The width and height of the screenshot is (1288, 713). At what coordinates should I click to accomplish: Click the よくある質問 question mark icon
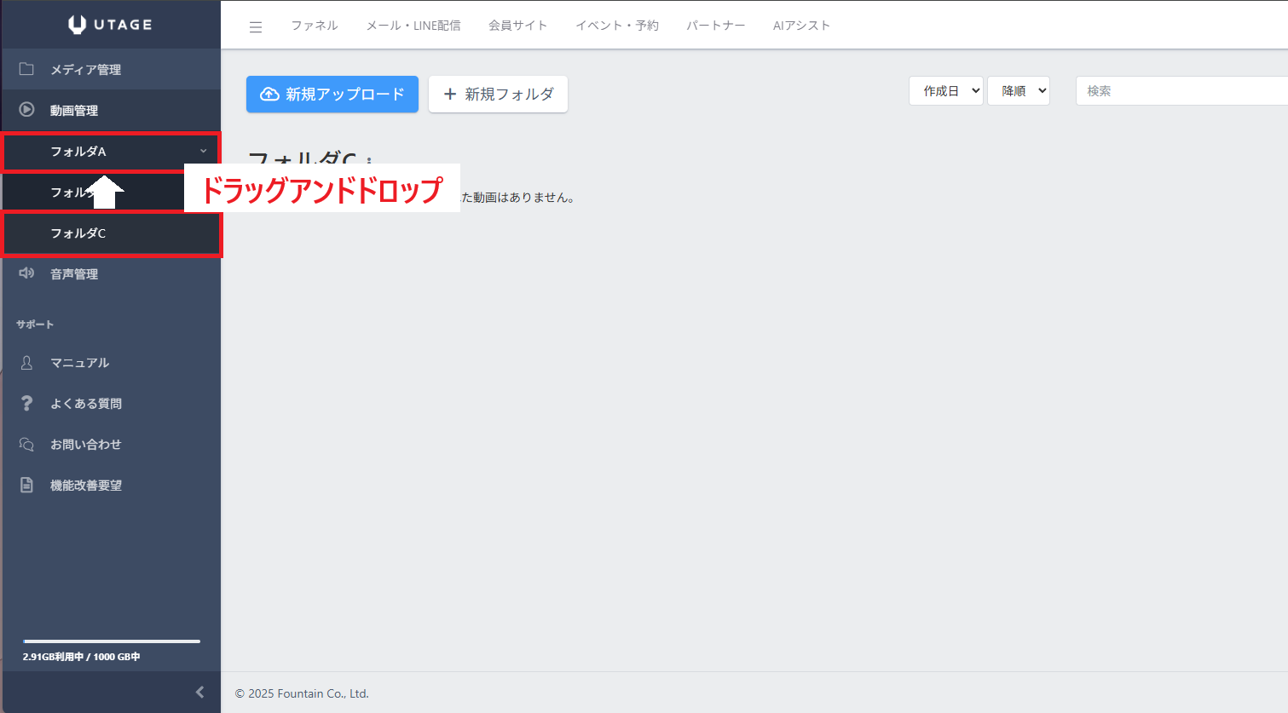[26, 403]
